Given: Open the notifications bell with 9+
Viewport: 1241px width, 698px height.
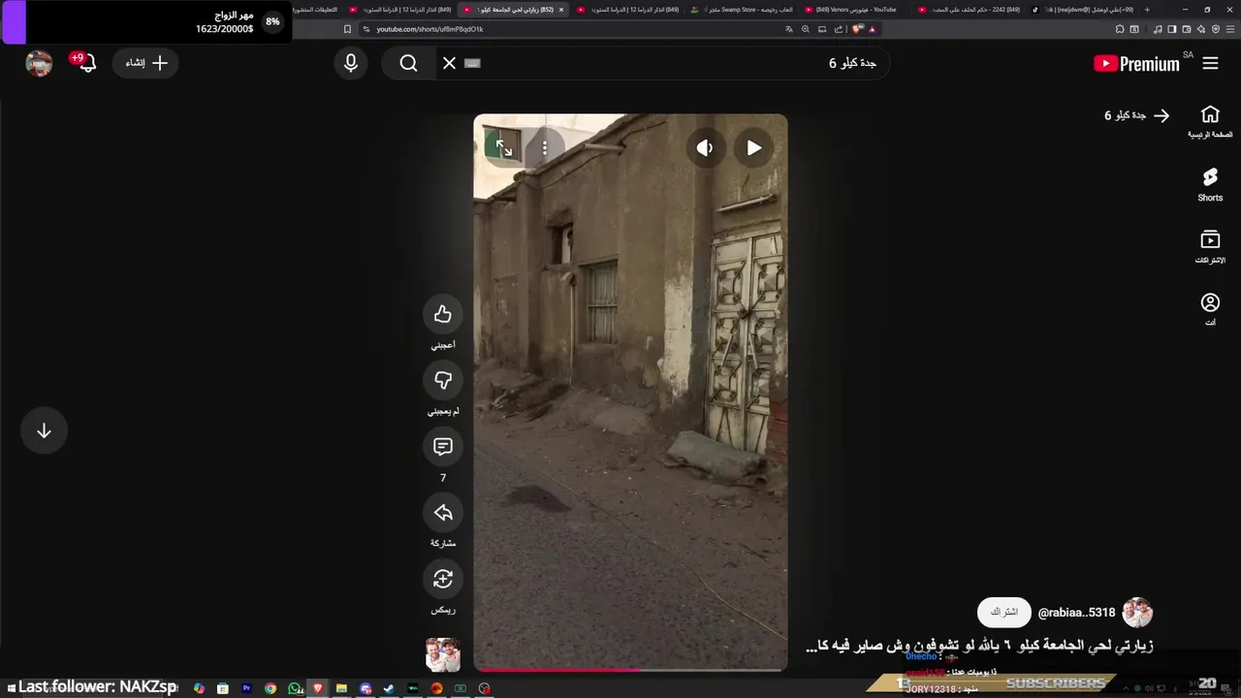Looking at the screenshot, I should (x=85, y=63).
